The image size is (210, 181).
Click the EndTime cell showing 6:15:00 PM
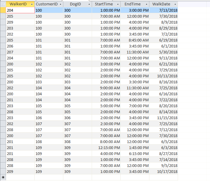135,154
